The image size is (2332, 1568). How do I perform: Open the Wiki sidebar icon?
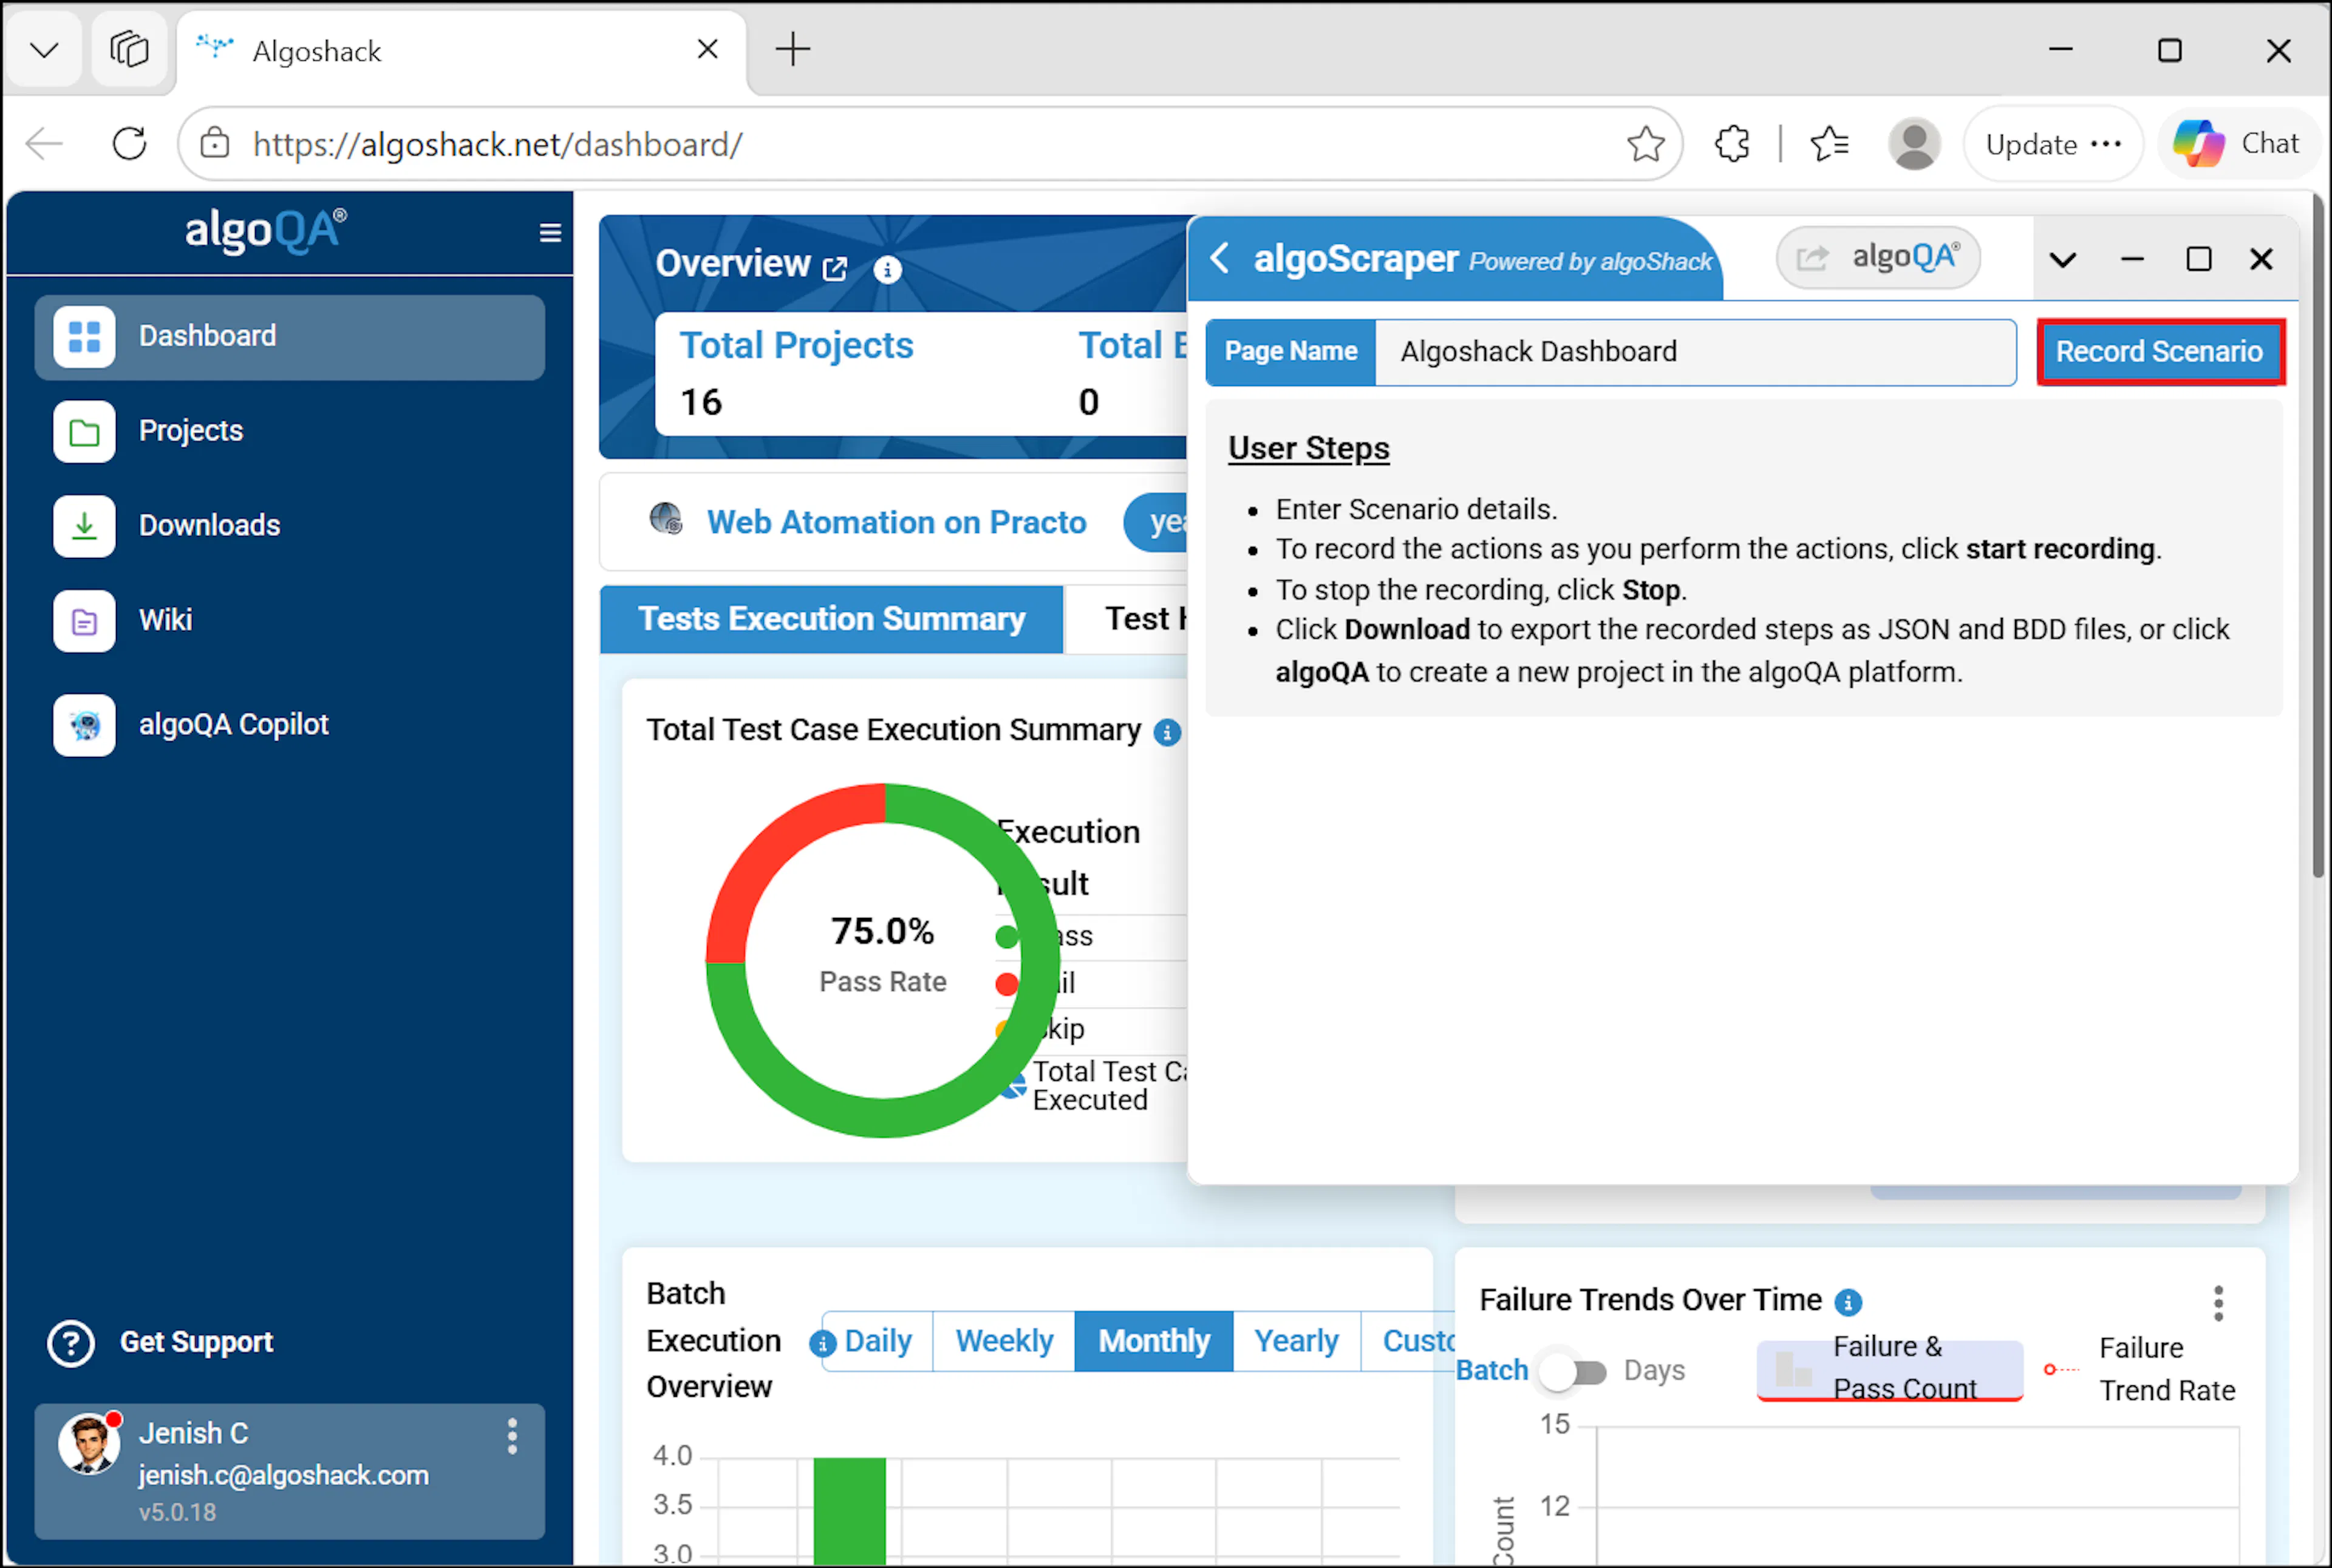(84, 621)
